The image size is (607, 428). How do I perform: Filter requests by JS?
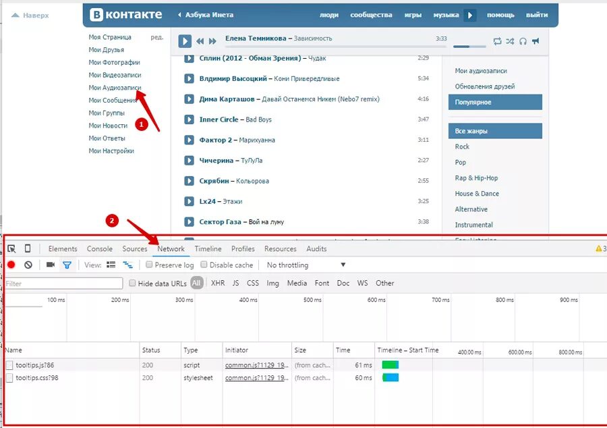235,283
